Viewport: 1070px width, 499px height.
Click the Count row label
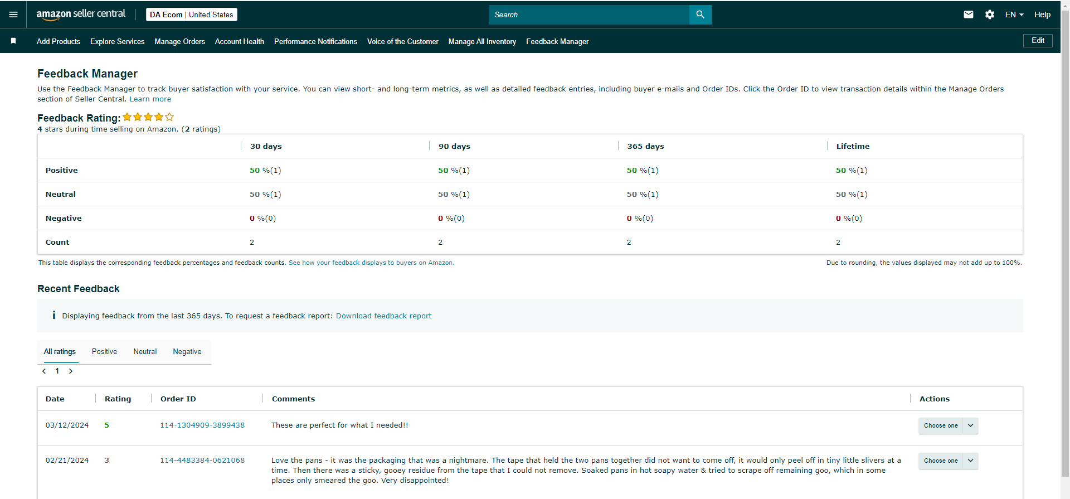click(x=57, y=243)
